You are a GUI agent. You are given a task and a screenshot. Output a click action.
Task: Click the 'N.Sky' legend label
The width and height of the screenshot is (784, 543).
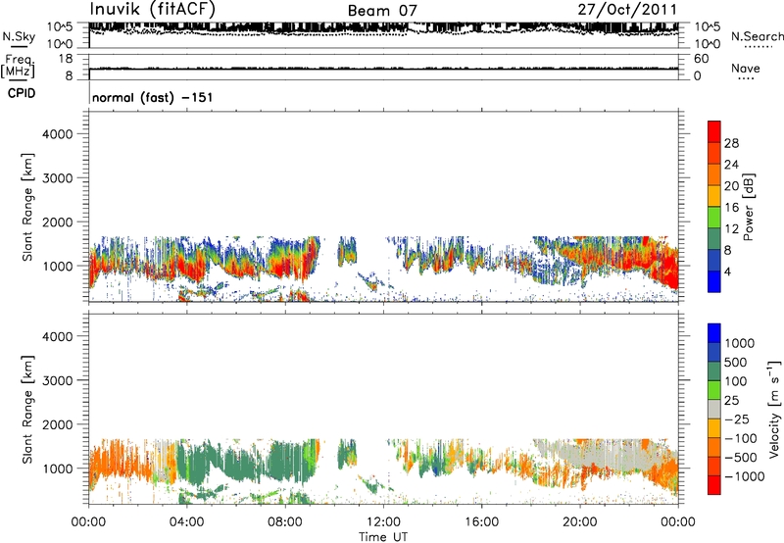pos(19,36)
